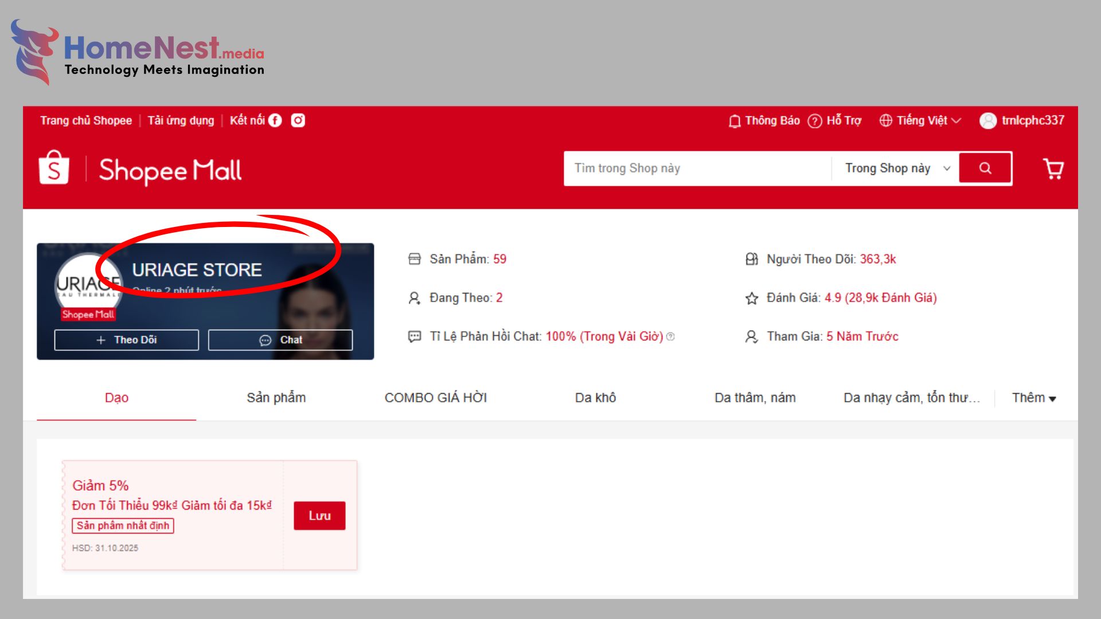This screenshot has height=619, width=1101.
Task: Click the chat response info icon
Action: (x=670, y=336)
